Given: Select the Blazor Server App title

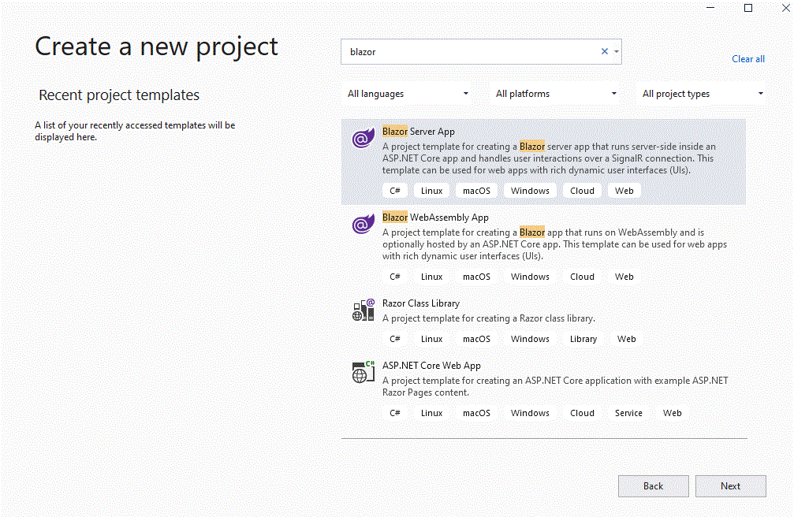Looking at the screenshot, I should 418,132.
